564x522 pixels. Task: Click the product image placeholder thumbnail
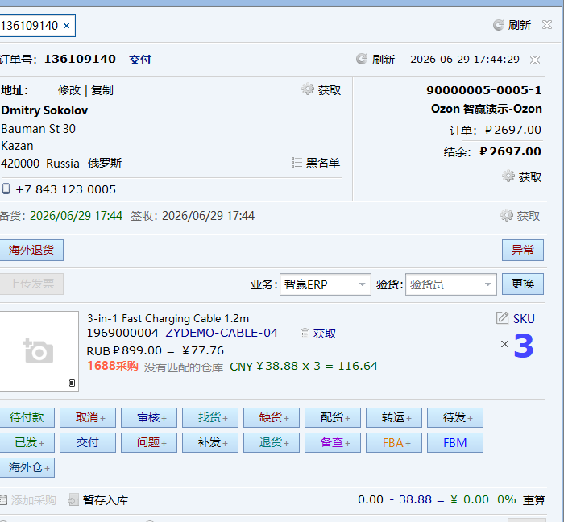point(39,351)
